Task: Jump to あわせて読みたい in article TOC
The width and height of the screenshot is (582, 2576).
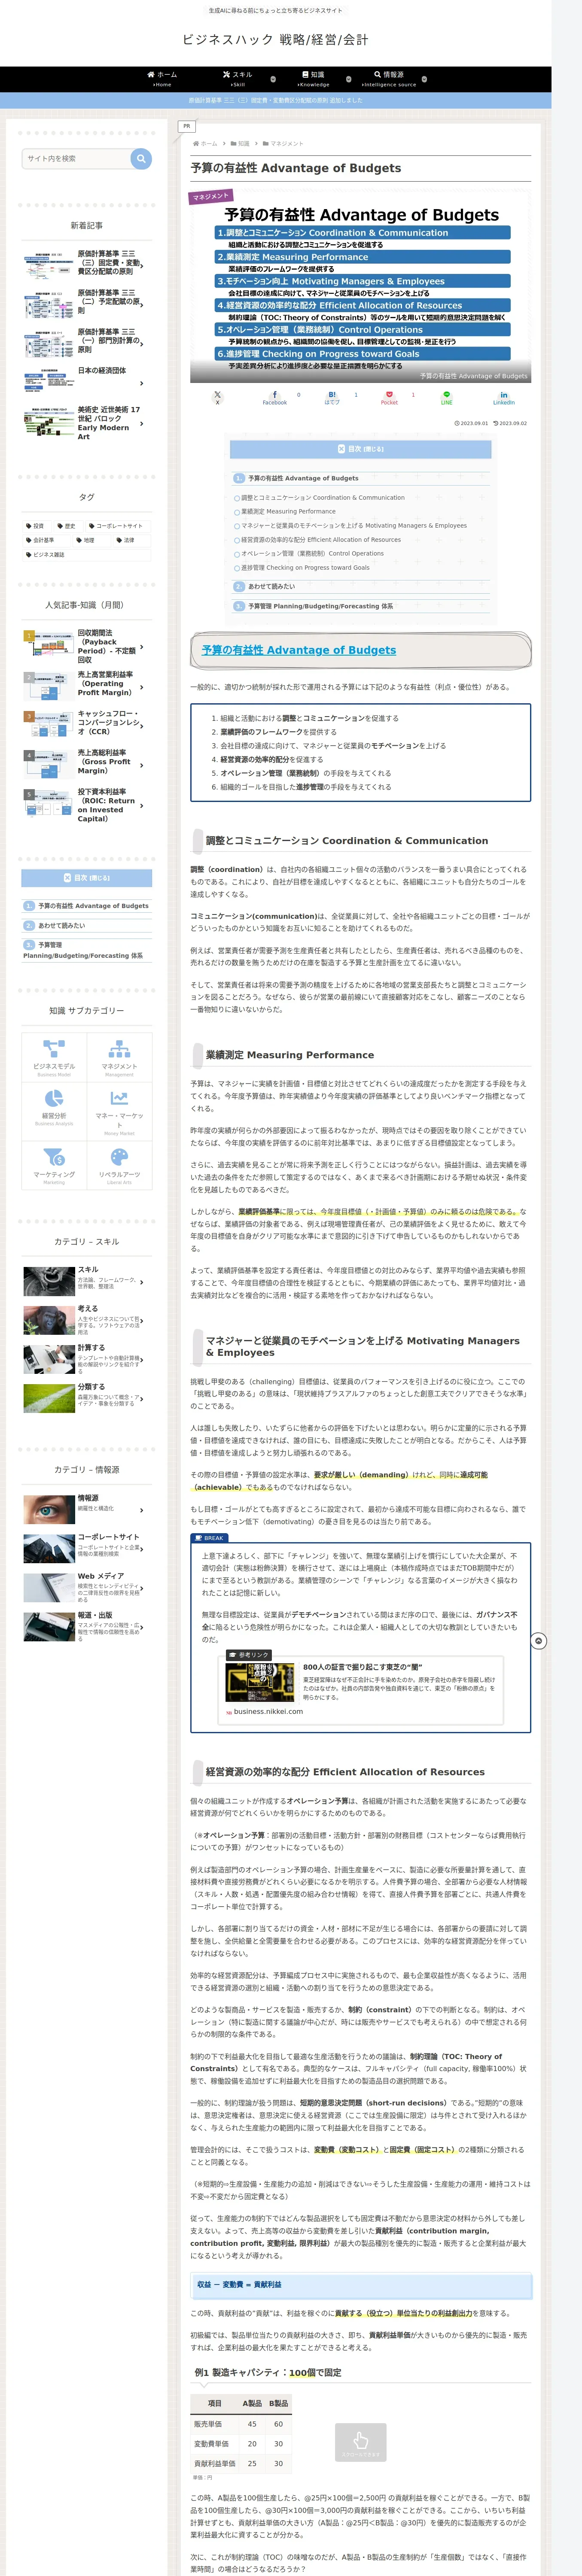Action: point(270,586)
